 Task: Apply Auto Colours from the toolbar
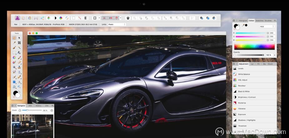click(61, 18)
